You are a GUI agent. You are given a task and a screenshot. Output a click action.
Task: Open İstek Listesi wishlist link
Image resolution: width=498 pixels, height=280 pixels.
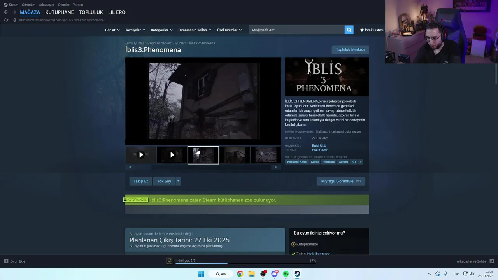tap(372, 30)
